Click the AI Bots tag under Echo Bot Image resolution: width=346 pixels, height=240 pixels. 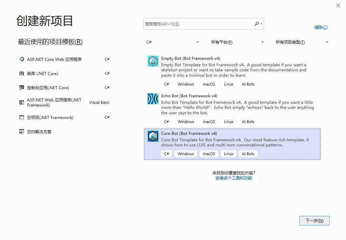point(248,122)
